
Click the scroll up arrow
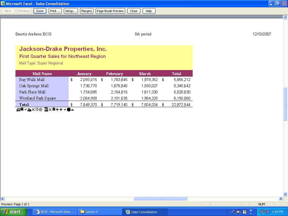[285, 17]
